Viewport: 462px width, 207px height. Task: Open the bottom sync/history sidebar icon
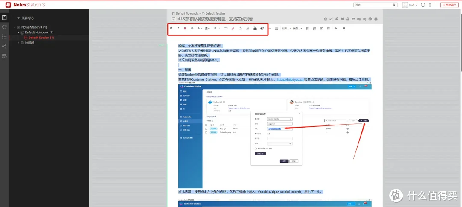(4, 56)
